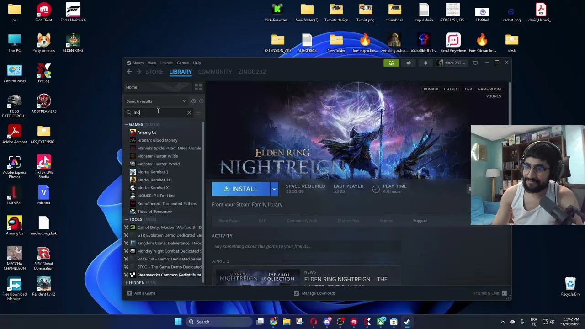This screenshot has width=585, height=329.
Task: Select Marvel's Spider-Man: Miles Morales
Action: pos(169,148)
